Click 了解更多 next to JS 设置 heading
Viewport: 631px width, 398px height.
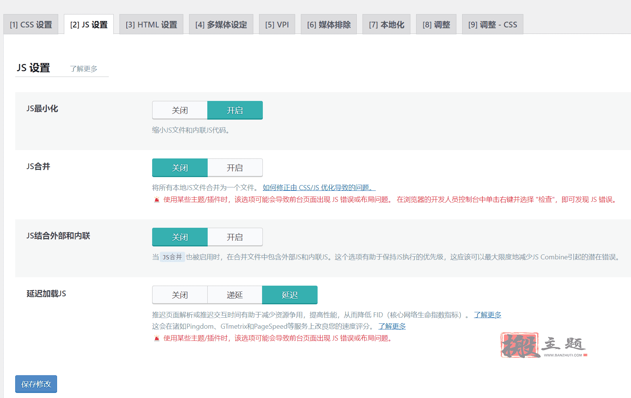point(84,69)
